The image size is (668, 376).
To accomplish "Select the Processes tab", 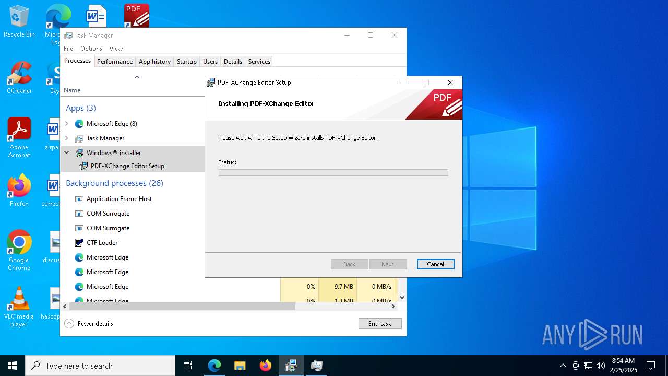I will coord(77,61).
